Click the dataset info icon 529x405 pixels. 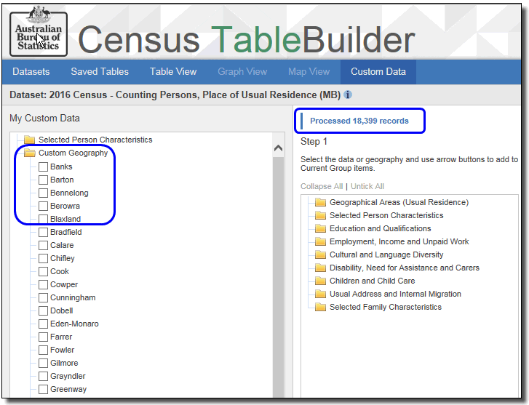(348, 95)
